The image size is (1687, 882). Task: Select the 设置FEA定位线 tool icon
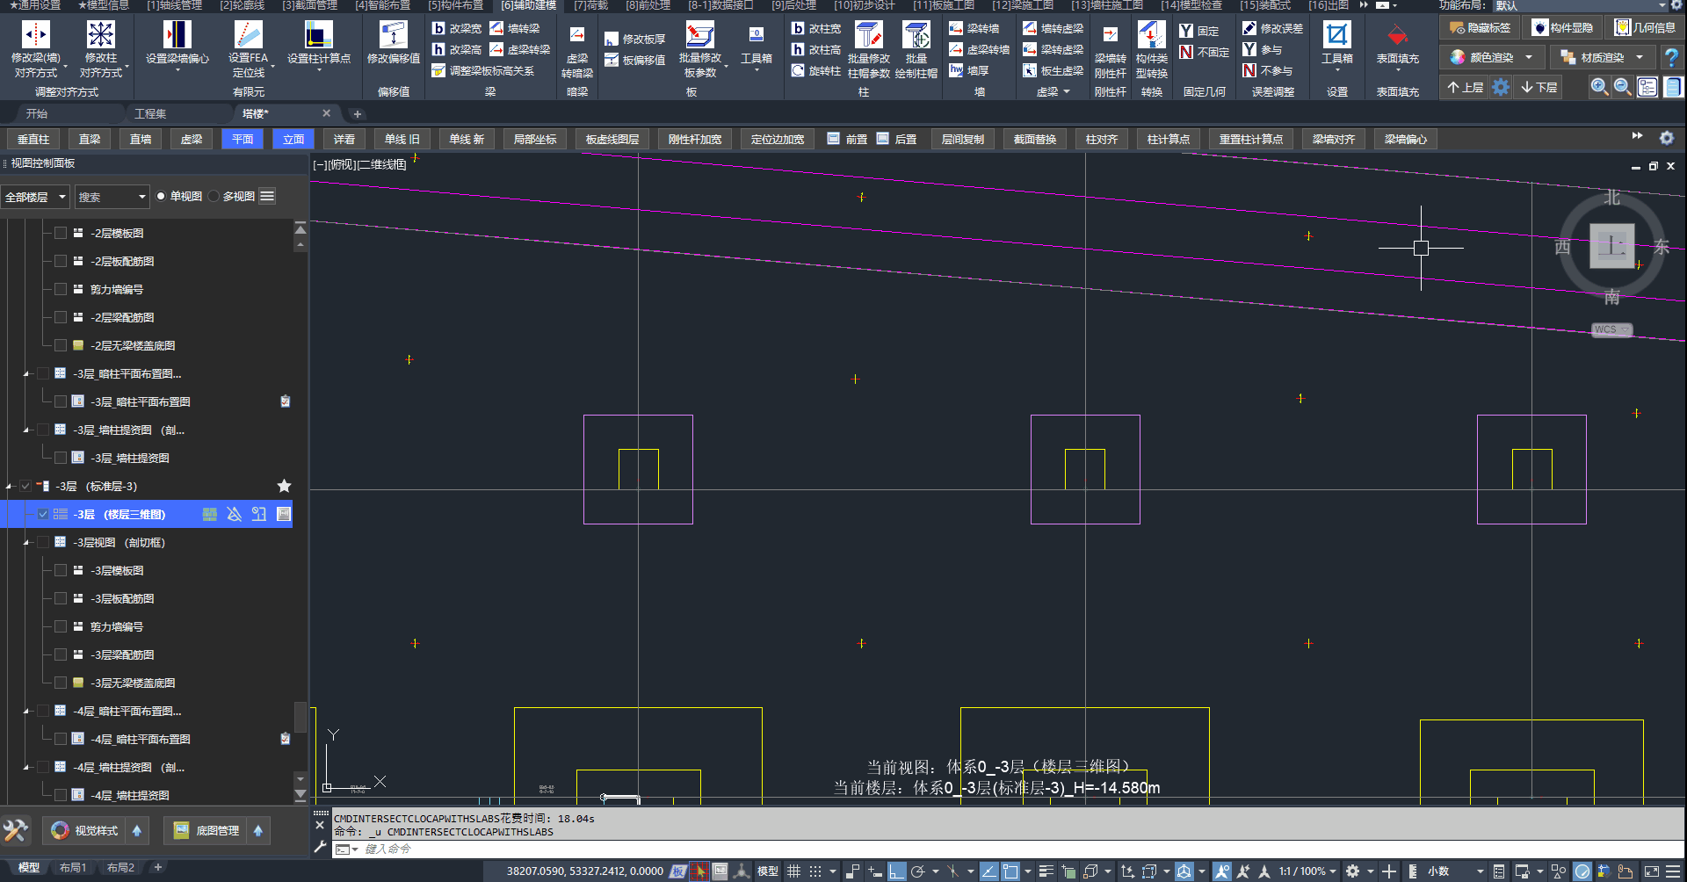click(x=248, y=34)
